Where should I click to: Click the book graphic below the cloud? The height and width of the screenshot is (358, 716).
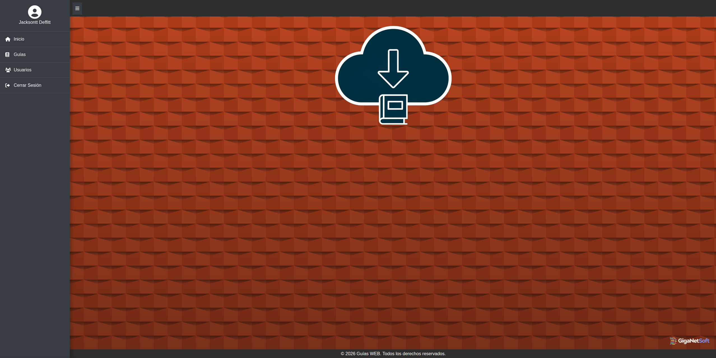click(x=393, y=110)
